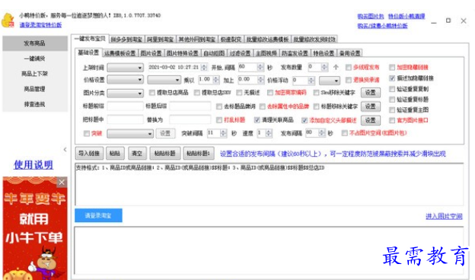The image size is (475, 280).
Task: Uncheck the 描述加隐藏链接 checkbox
Action: 392,78
